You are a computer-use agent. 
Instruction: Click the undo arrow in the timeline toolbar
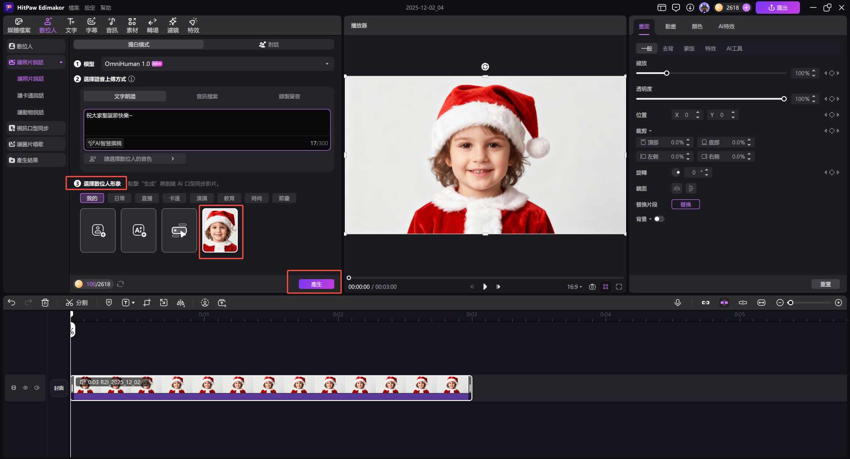12,303
